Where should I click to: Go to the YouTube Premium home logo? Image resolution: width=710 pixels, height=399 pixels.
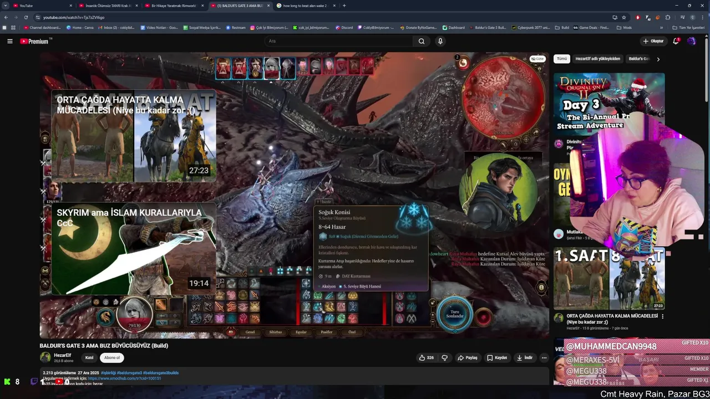pyautogui.click(x=36, y=41)
